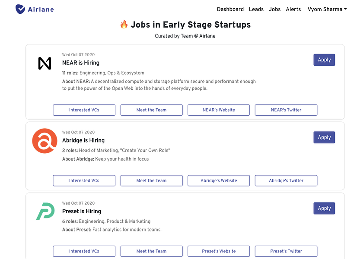Open Preset's Twitter page
The width and height of the screenshot is (357, 259).
(286, 251)
